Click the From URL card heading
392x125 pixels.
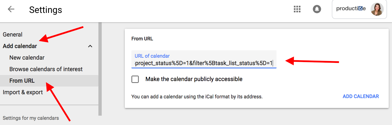click(x=142, y=39)
